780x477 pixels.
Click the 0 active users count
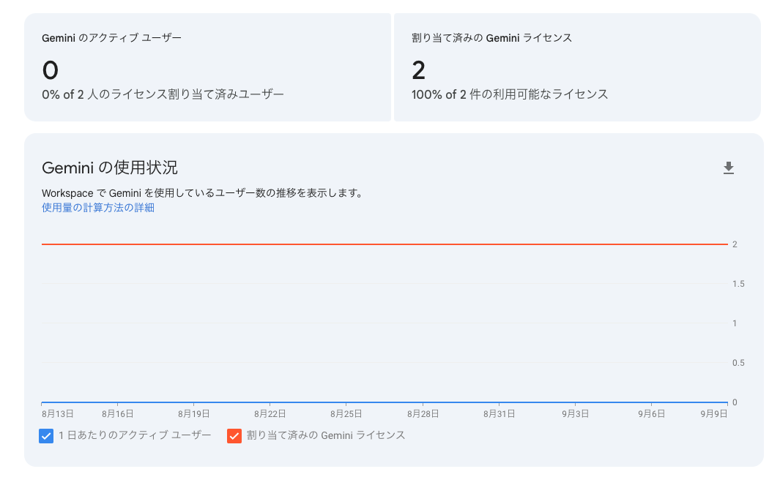pyautogui.click(x=48, y=70)
